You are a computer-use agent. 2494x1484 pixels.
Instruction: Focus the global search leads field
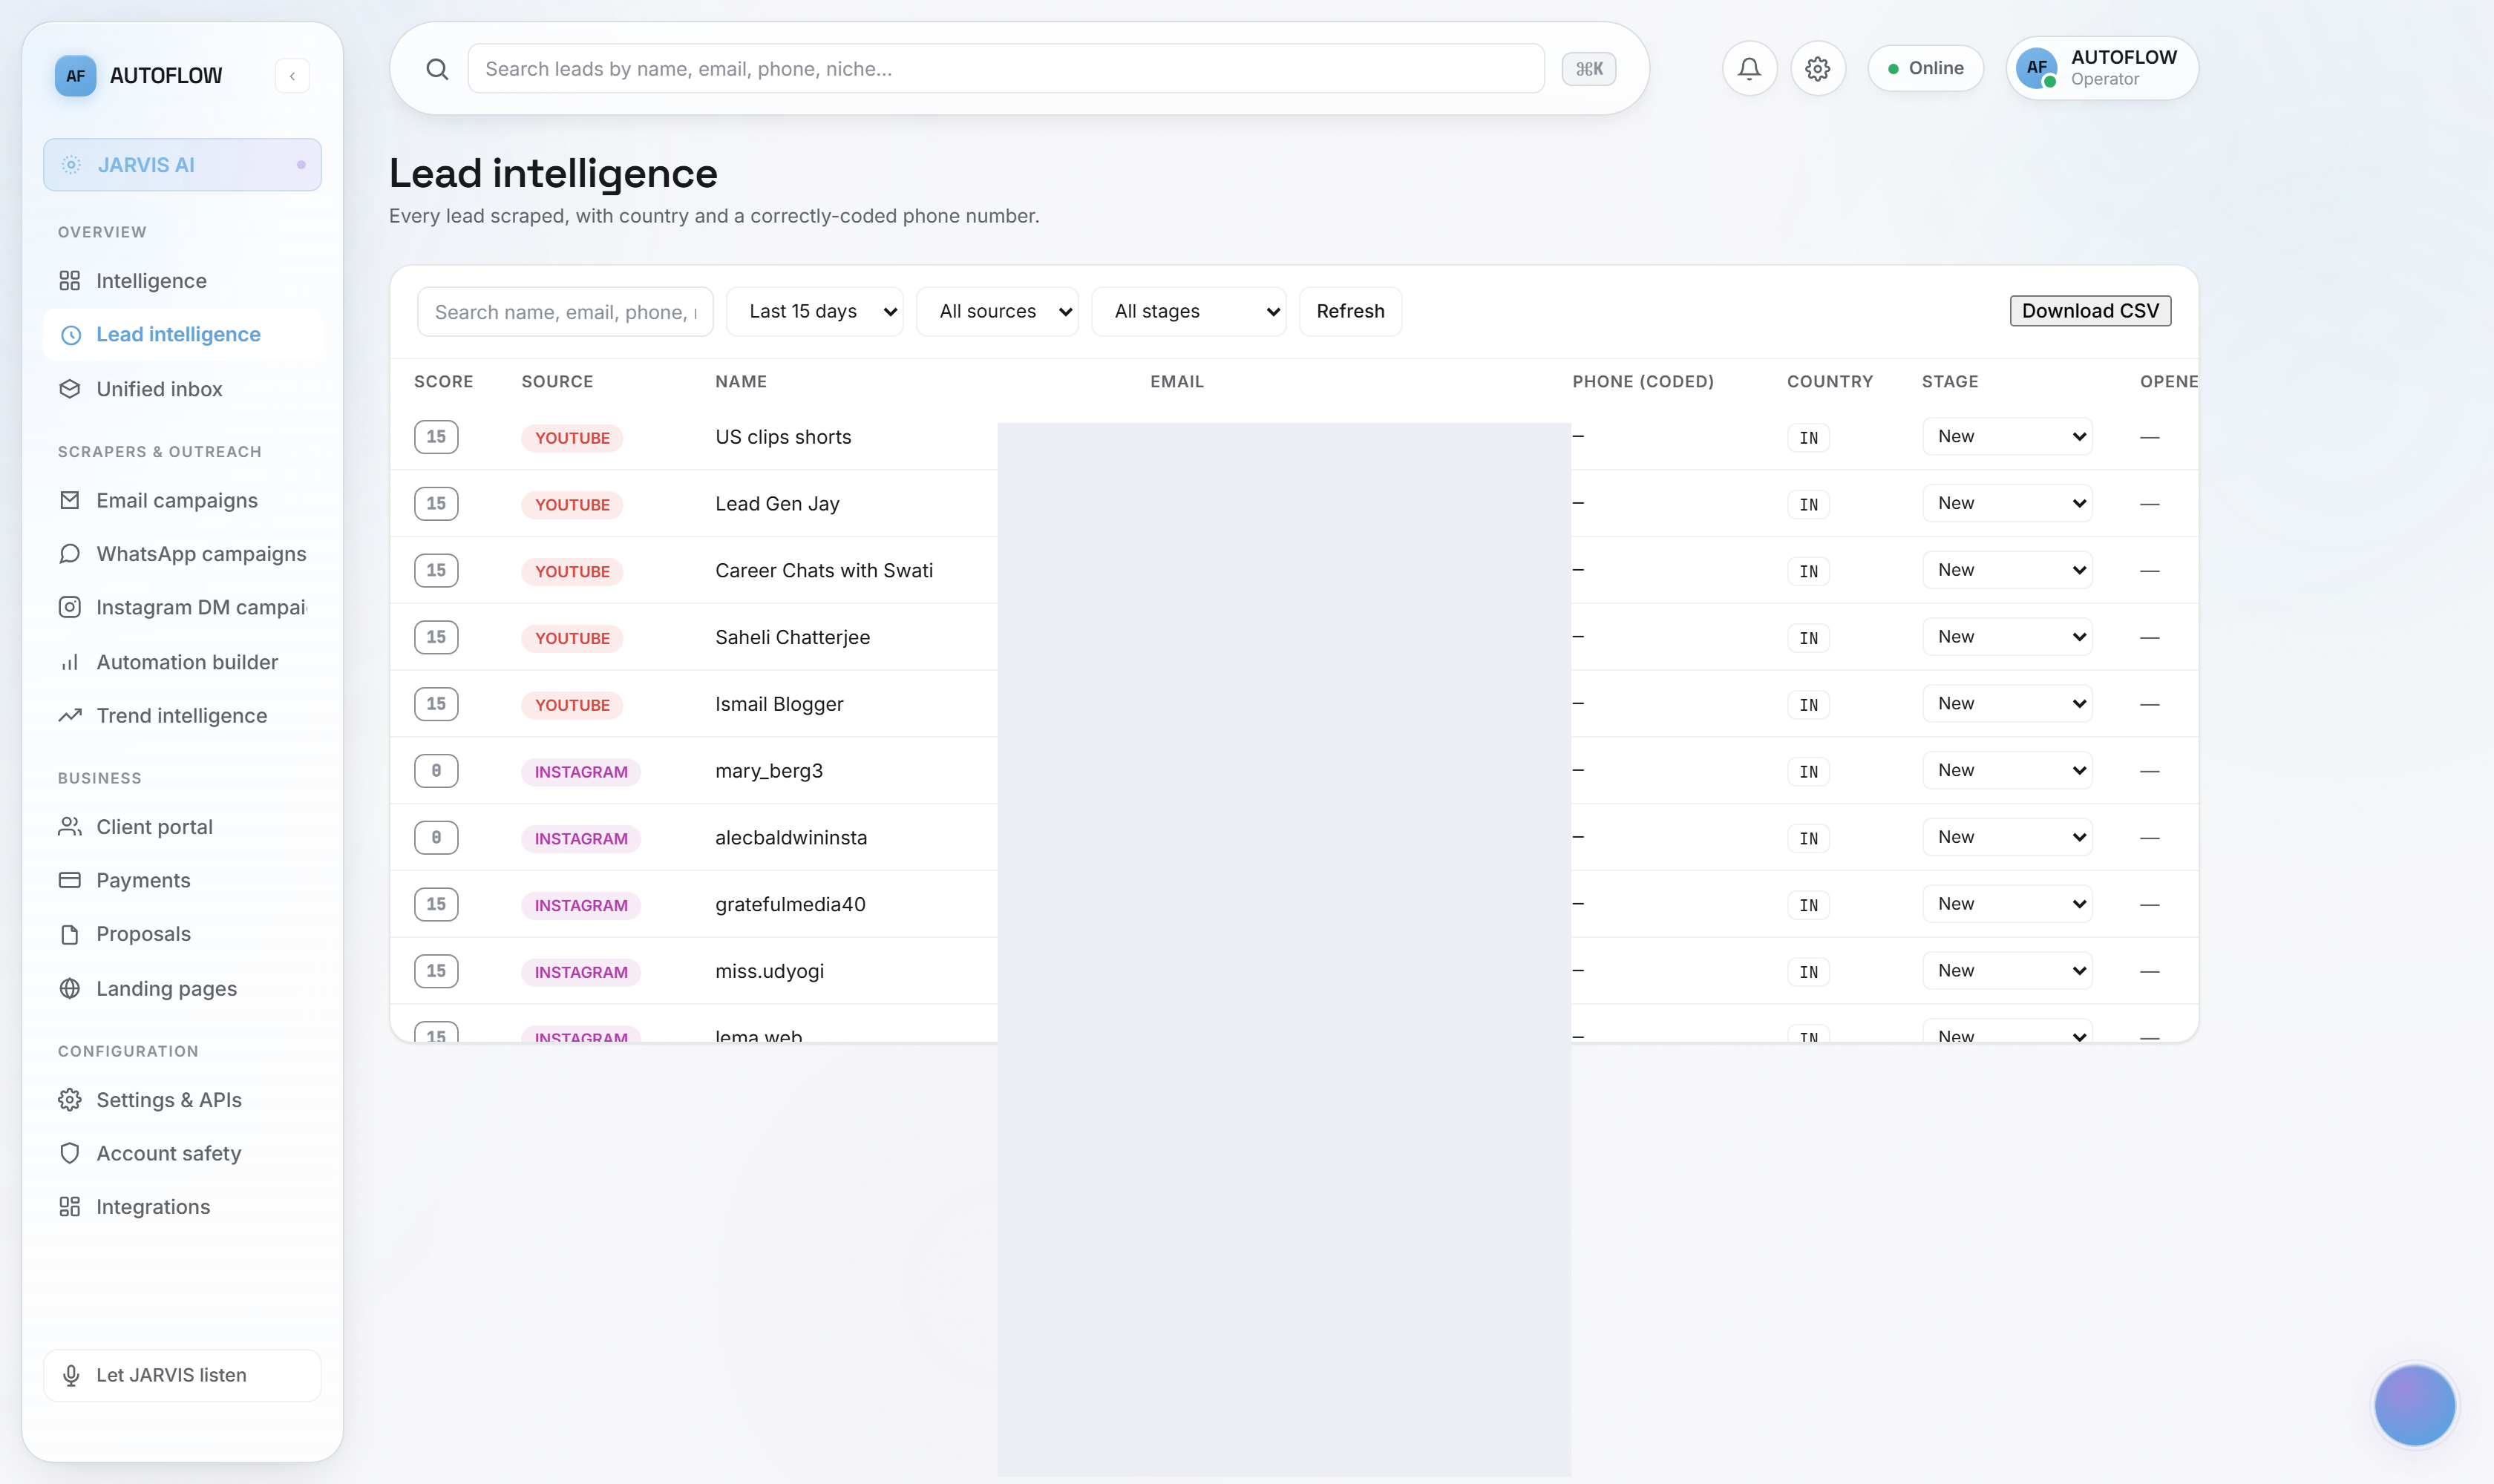(x=1006, y=69)
